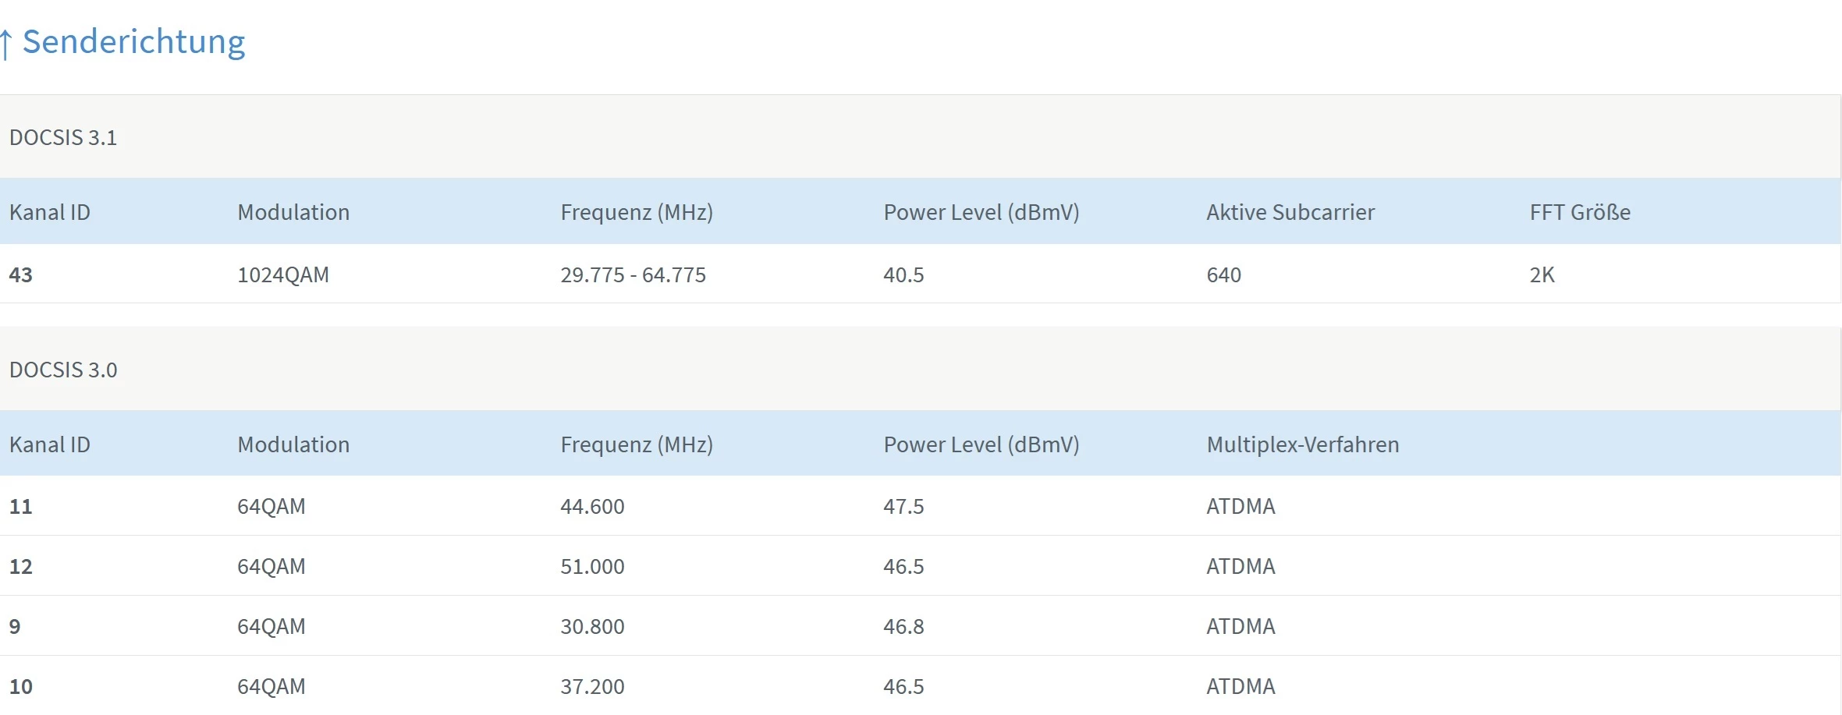Click power level value 46.8
Viewport: 1842px width, 715px height.
(x=903, y=627)
